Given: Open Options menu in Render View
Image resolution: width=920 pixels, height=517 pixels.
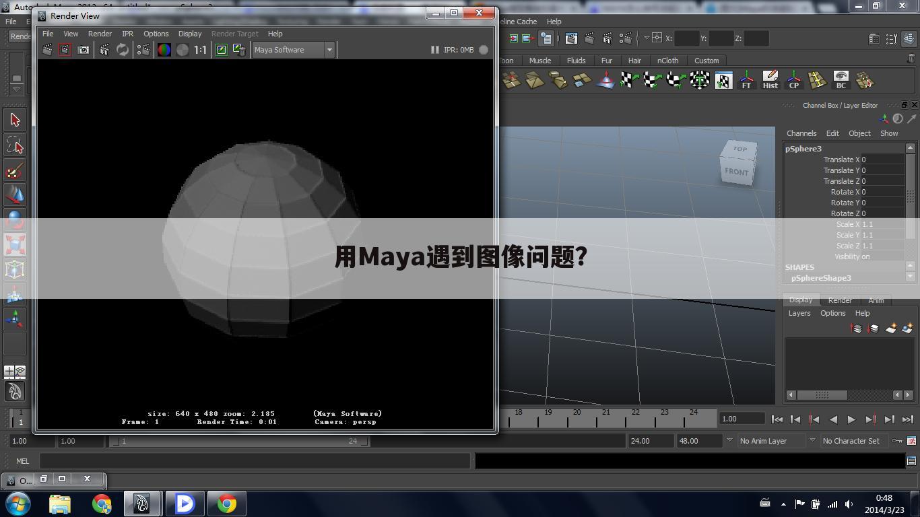Looking at the screenshot, I should [156, 34].
